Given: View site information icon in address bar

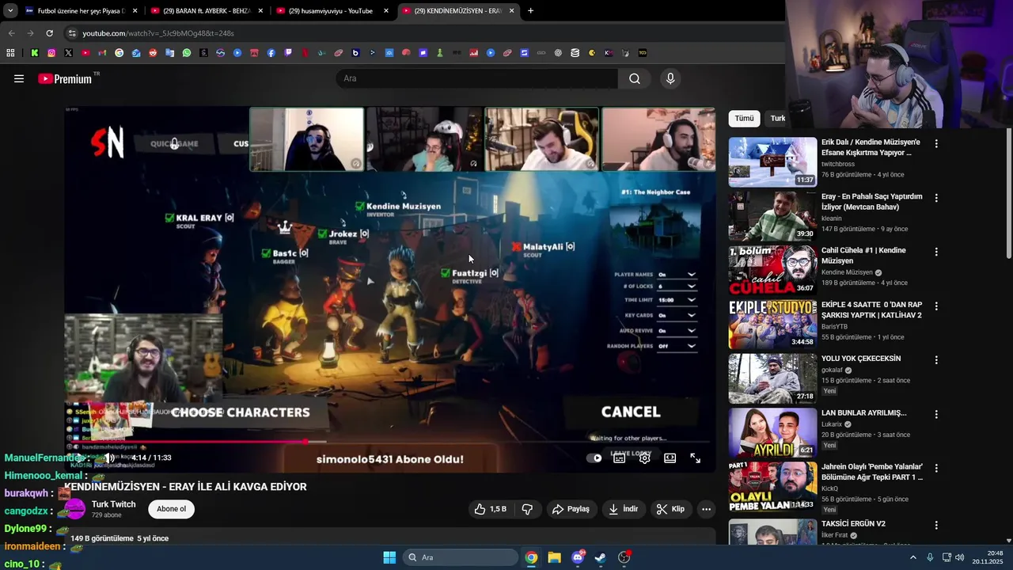Looking at the screenshot, I should coord(72,33).
